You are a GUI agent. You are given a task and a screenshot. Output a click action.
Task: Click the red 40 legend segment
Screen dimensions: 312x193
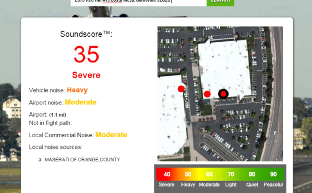coord(167,174)
